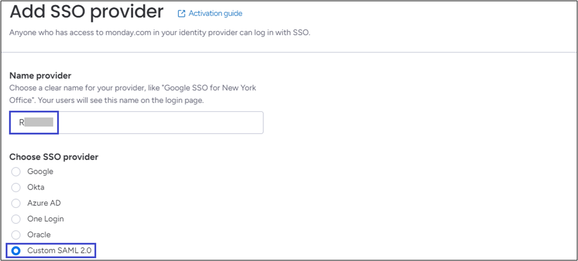
Task: Click the Add SSO provider heading
Action: pos(86,11)
